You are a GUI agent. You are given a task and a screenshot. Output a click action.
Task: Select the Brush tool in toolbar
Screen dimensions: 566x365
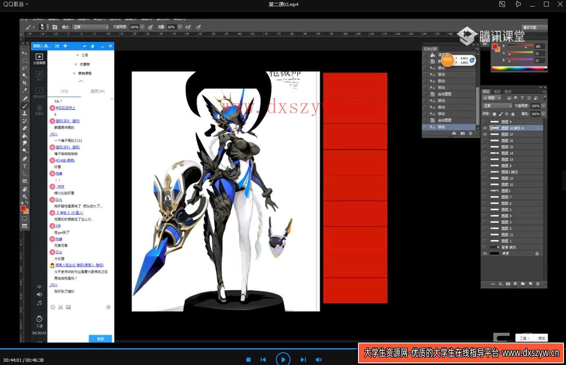coord(25,106)
